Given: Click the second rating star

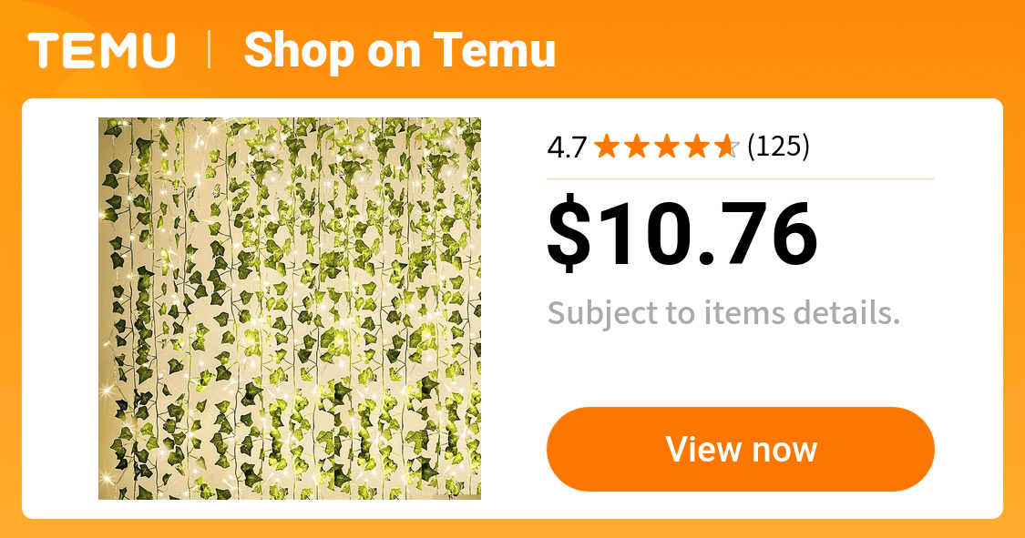Looking at the screenshot, I should [x=636, y=146].
